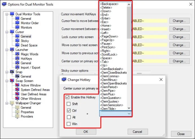Image resolution: width=195 pixels, height=139 pixels.
Task: Select the Dead Space tree item
Action: click(29, 45)
